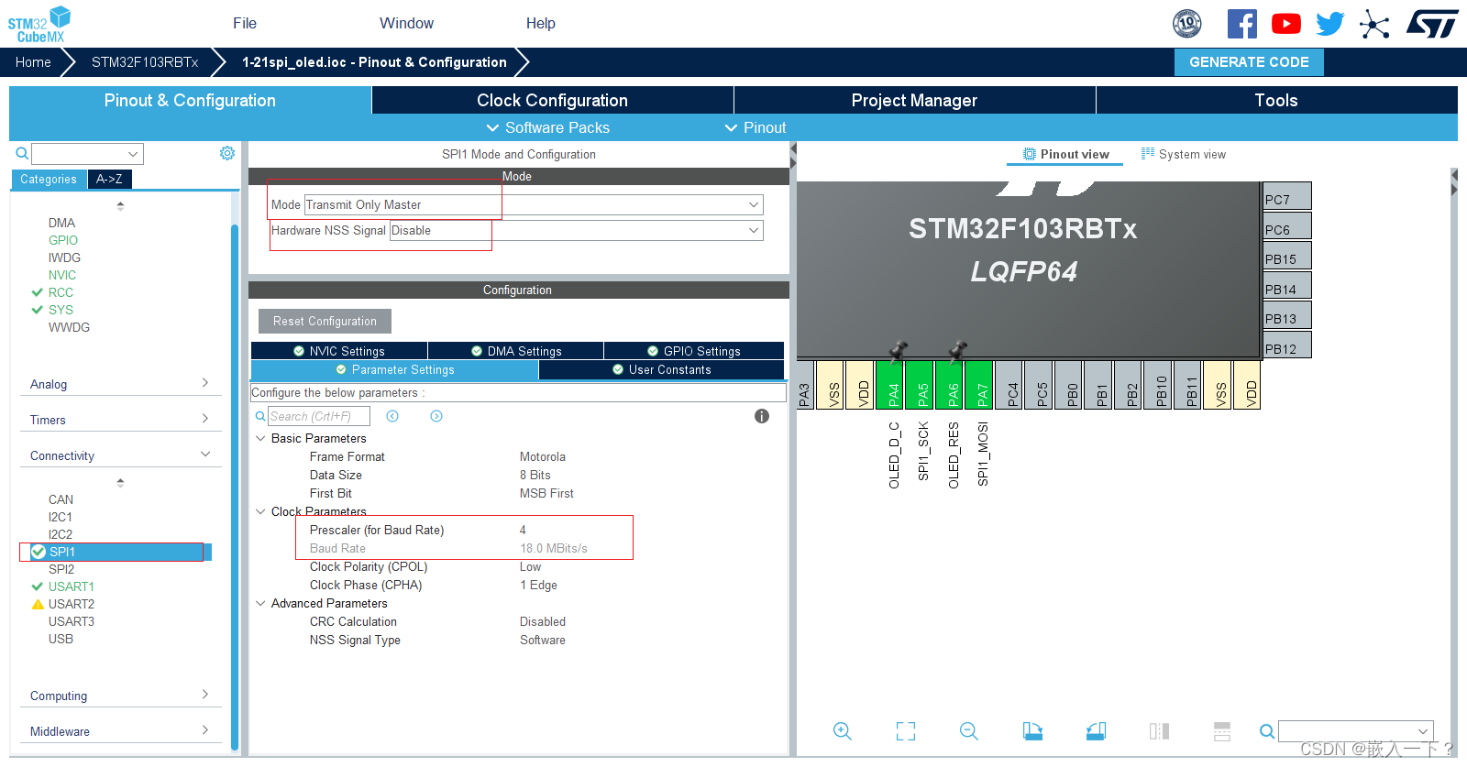1467x767 pixels.
Task: Select I2C1 peripheral
Action: coord(61,517)
